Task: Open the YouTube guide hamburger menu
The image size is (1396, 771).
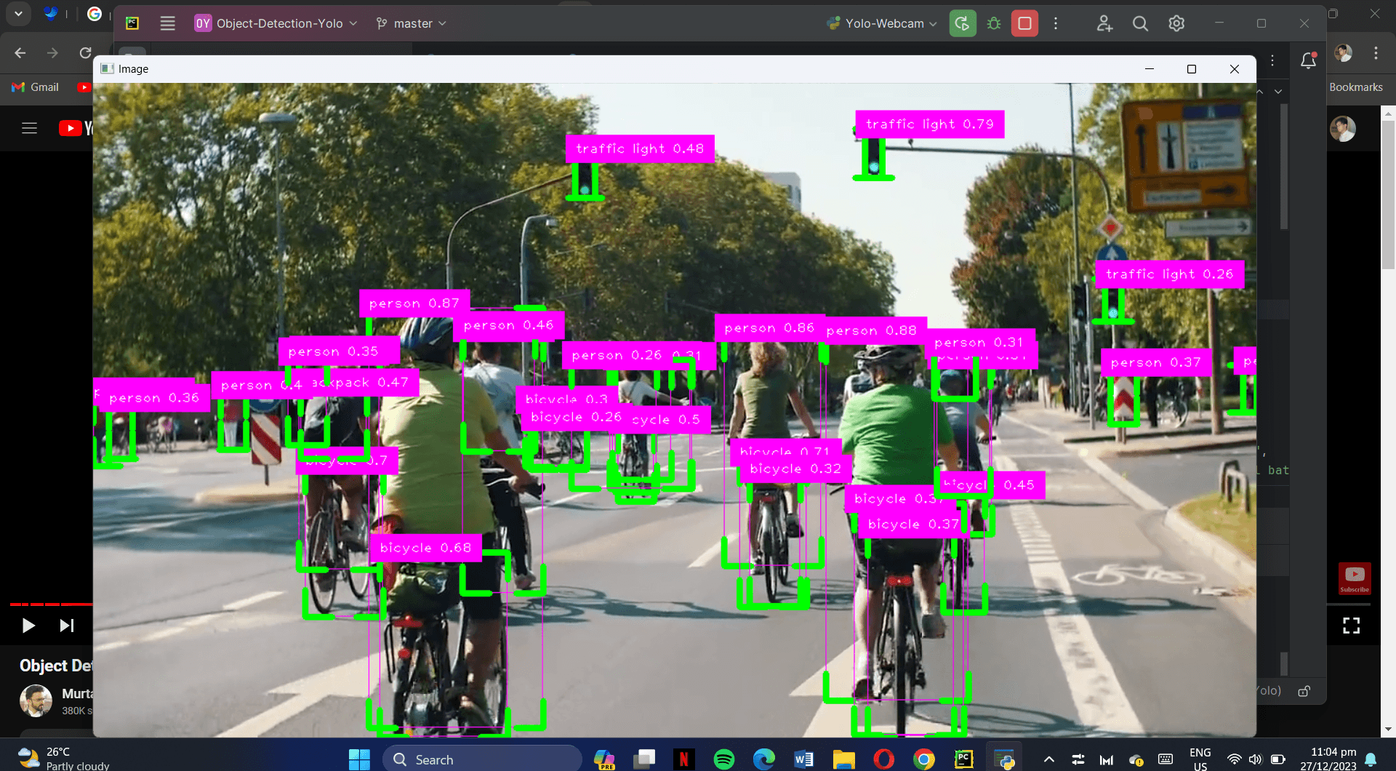Action: pos(29,128)
